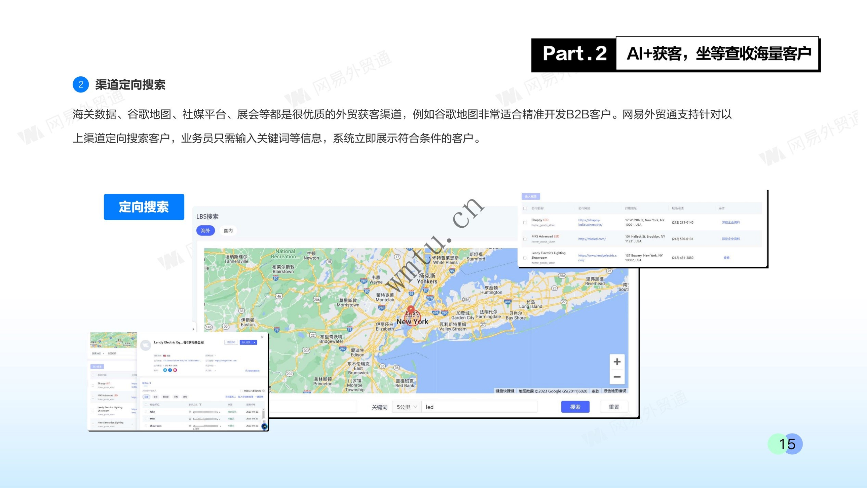Viewport: 867px width, 488px height.
Task: Click the round AI assistant icon
Action: (x=265, y=427)
